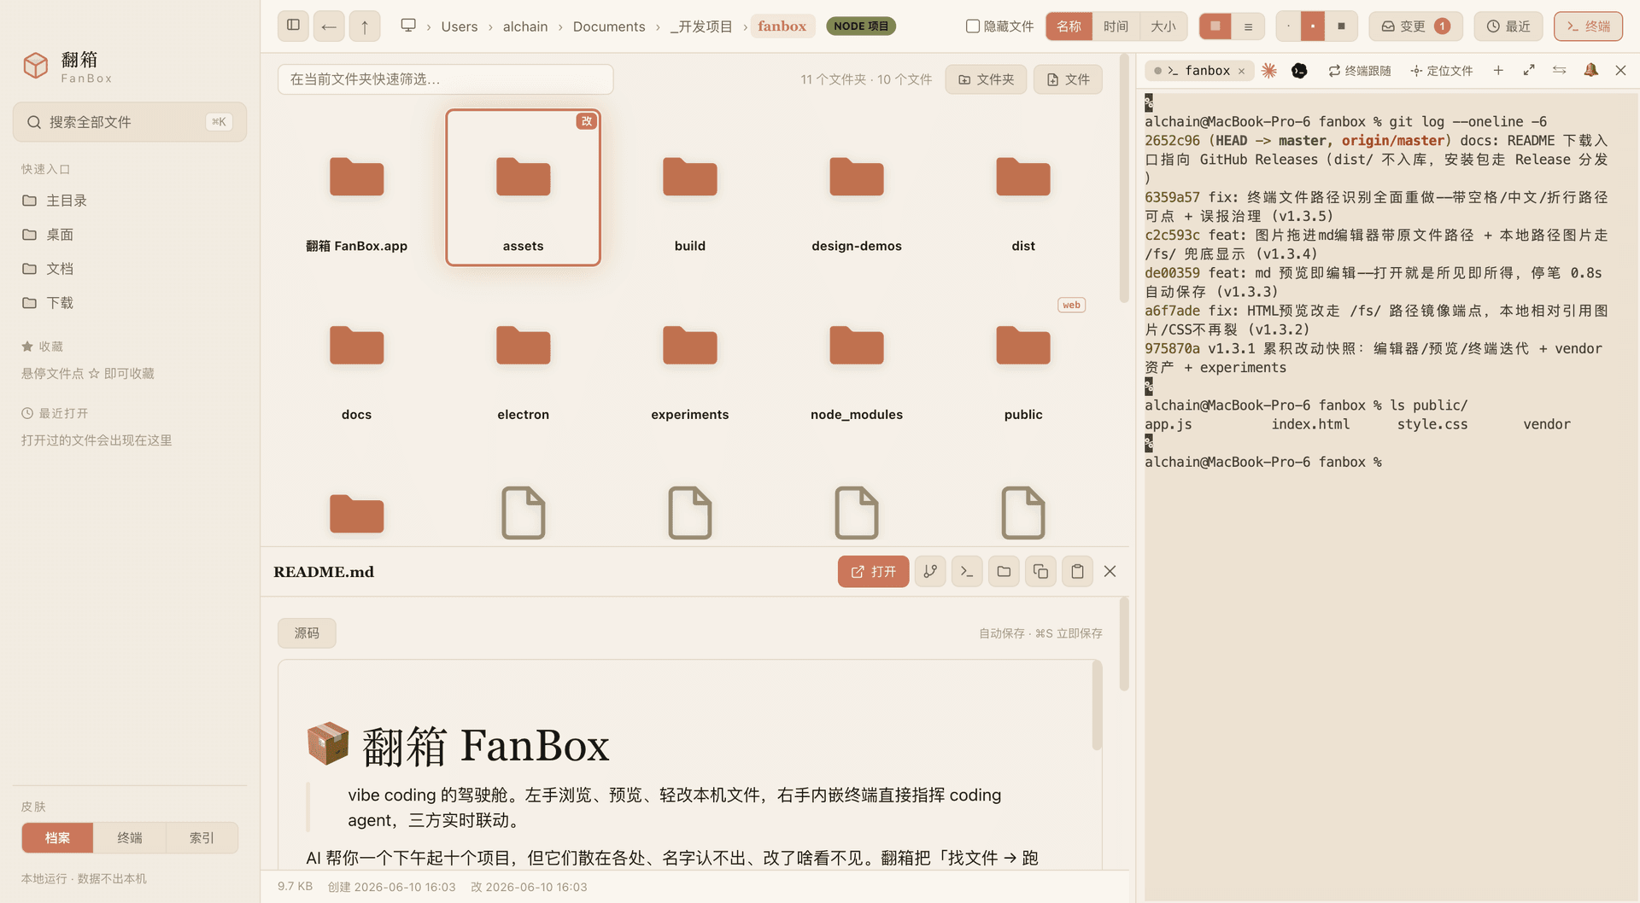The height and width of the screenshot is (903, 1640).
Task: Click the computer icon in breadcrumb
Action: [408, 26]
